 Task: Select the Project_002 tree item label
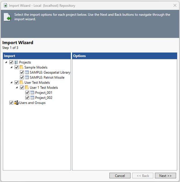tap(44, 98)
